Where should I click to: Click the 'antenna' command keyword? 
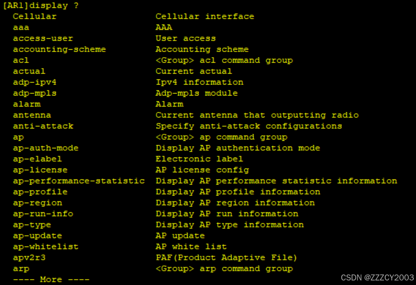(x=32, y=115)
